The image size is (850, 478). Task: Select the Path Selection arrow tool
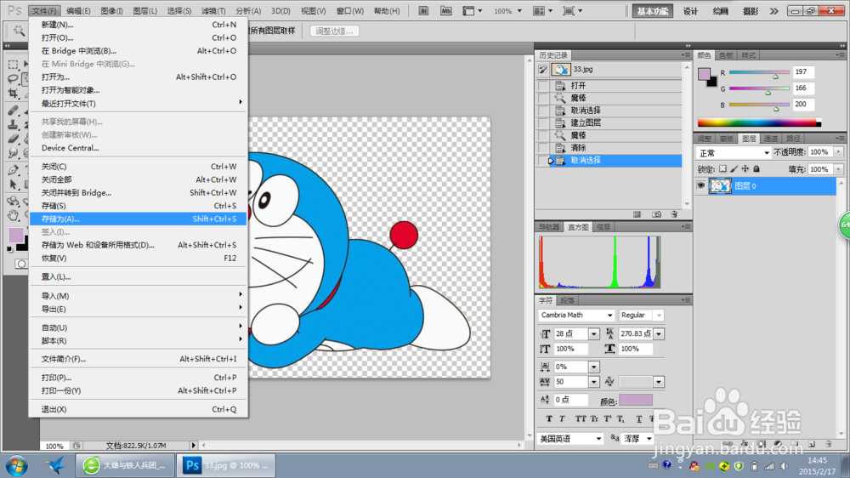pos(13,185)
